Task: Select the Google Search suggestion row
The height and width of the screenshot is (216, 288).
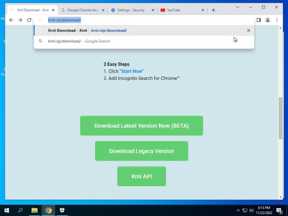Action: pyautogui.click(x=144, y=41)
